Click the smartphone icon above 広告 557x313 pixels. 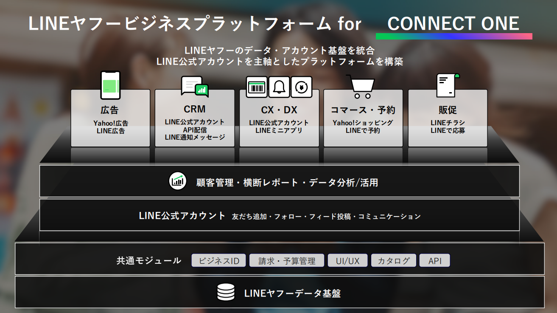pyautogui.click(x=110, y=85)
